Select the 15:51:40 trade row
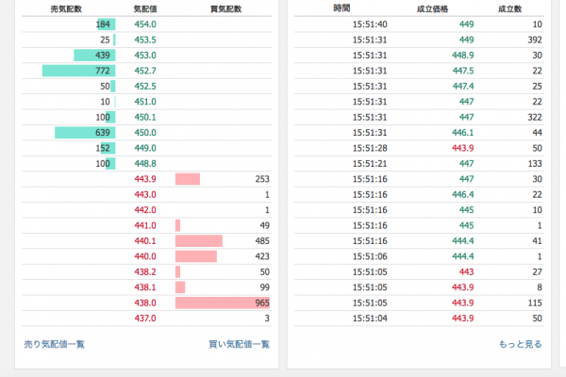The height and width of the screenshot is (377, 566). (419, 25)
